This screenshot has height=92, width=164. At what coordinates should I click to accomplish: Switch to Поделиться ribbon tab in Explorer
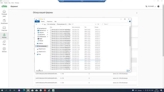[49, 21]
